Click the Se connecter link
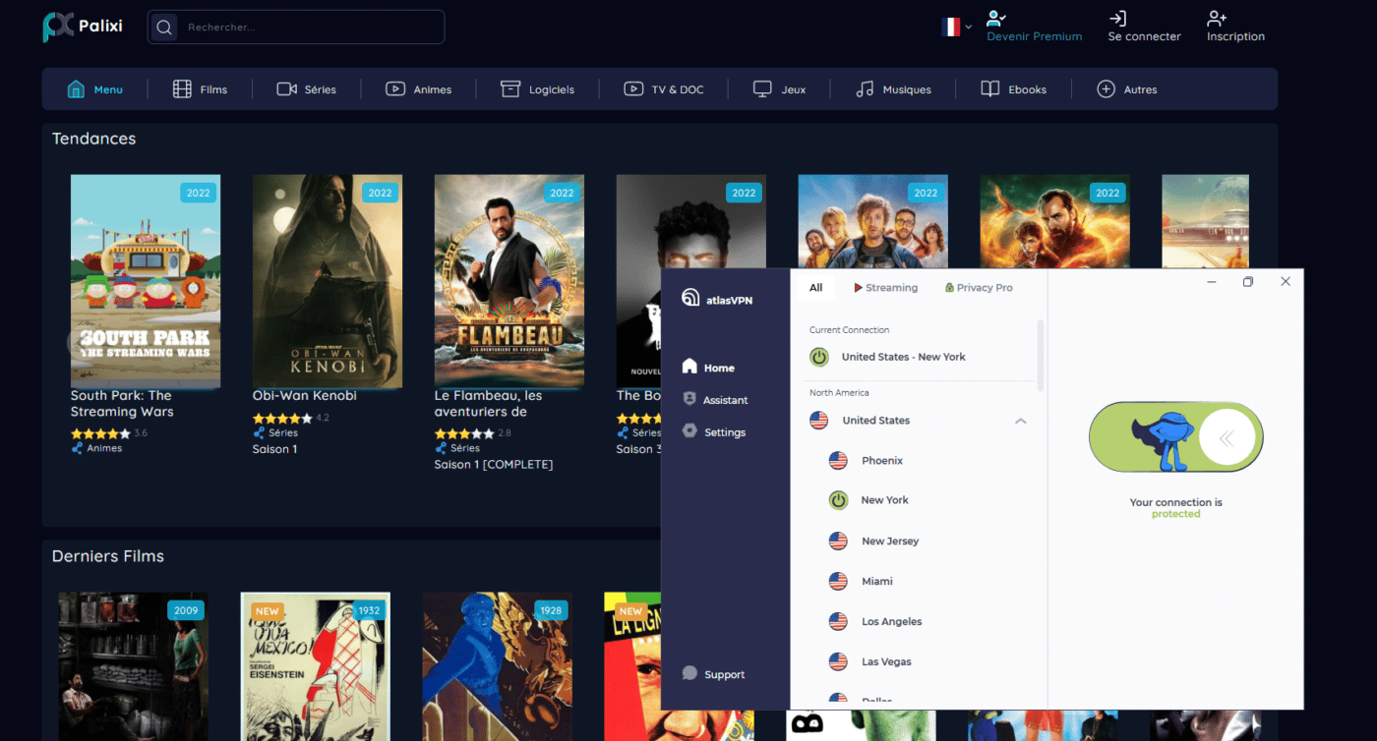The image size is (1377, 741). click(1144, 28)
